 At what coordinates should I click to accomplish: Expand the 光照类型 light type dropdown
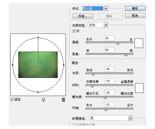click(x=105, y=25)
